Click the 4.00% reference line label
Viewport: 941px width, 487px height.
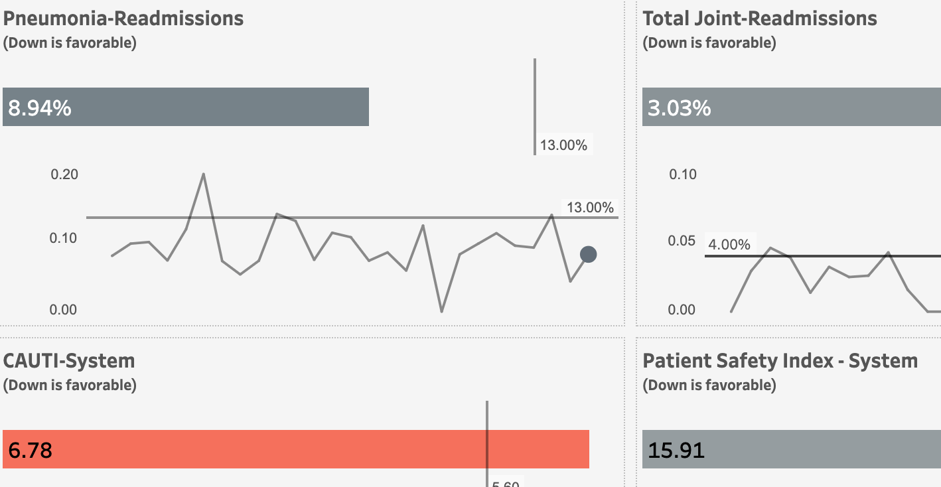[729, 245]
